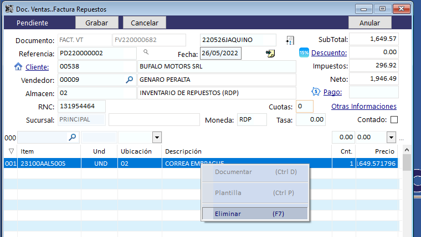Click the Item column header

[x=49, y=151]
